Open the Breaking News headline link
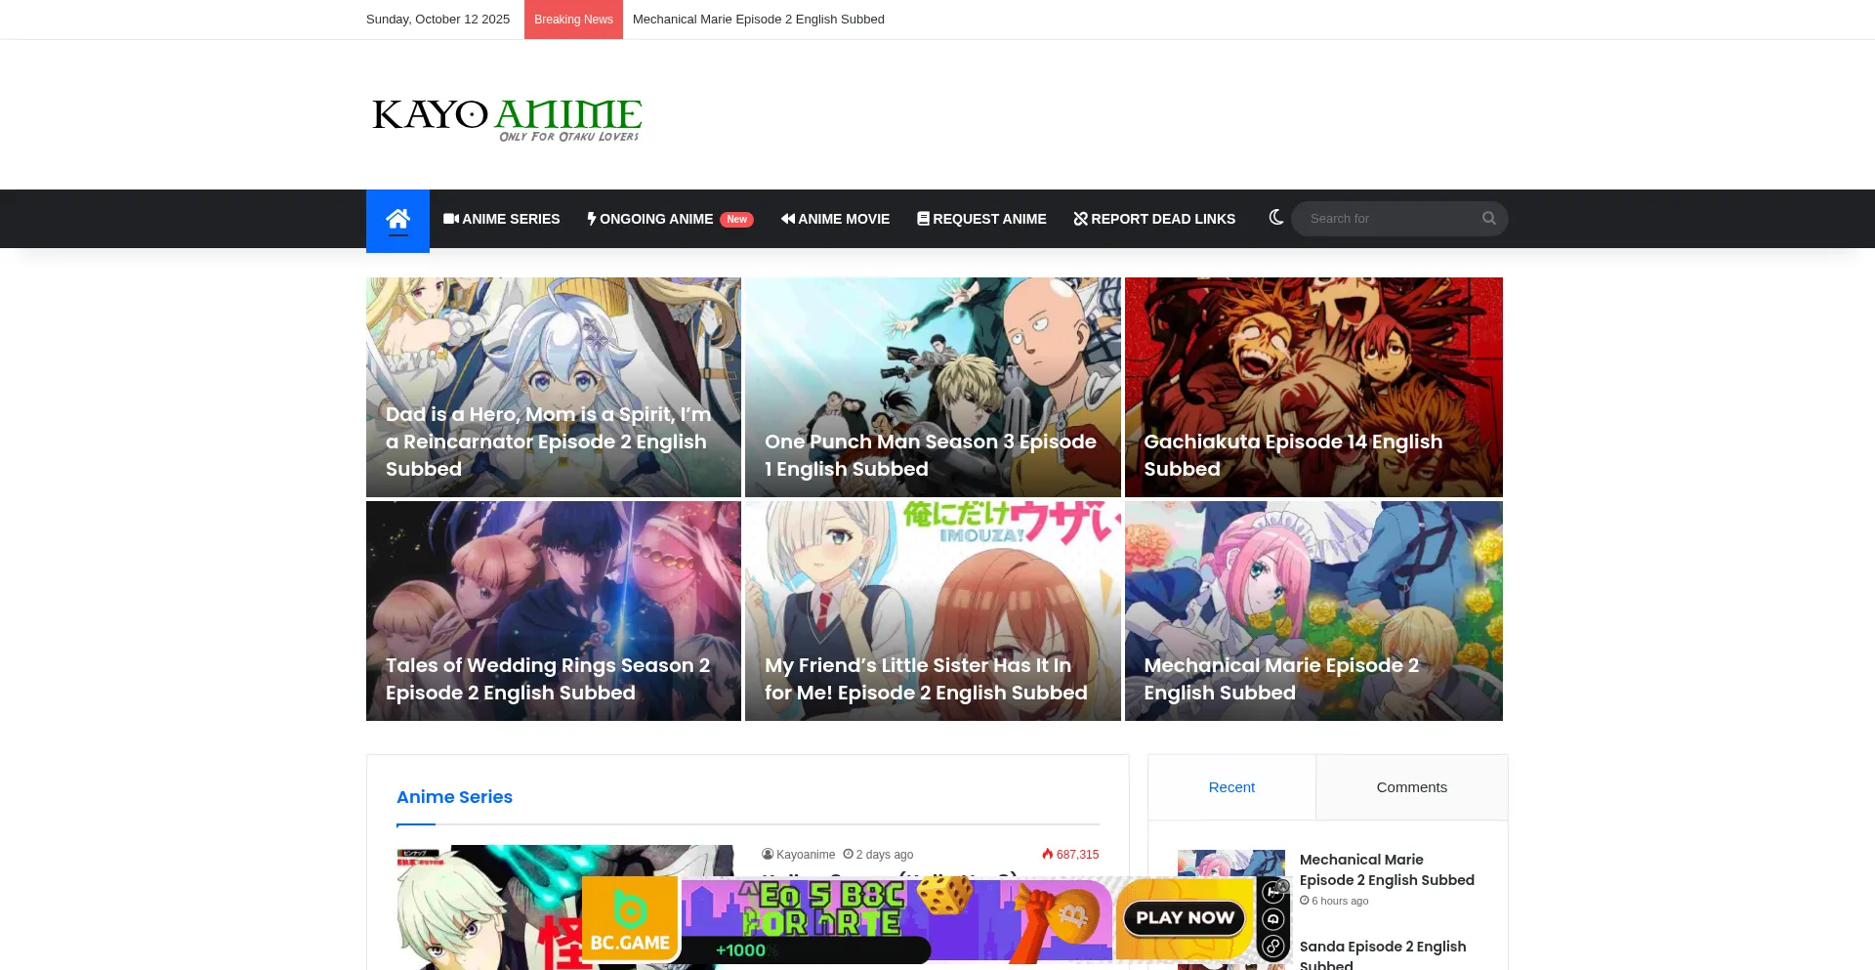Viewport: 1875px width, 970px height. click(x=758, y=20)
